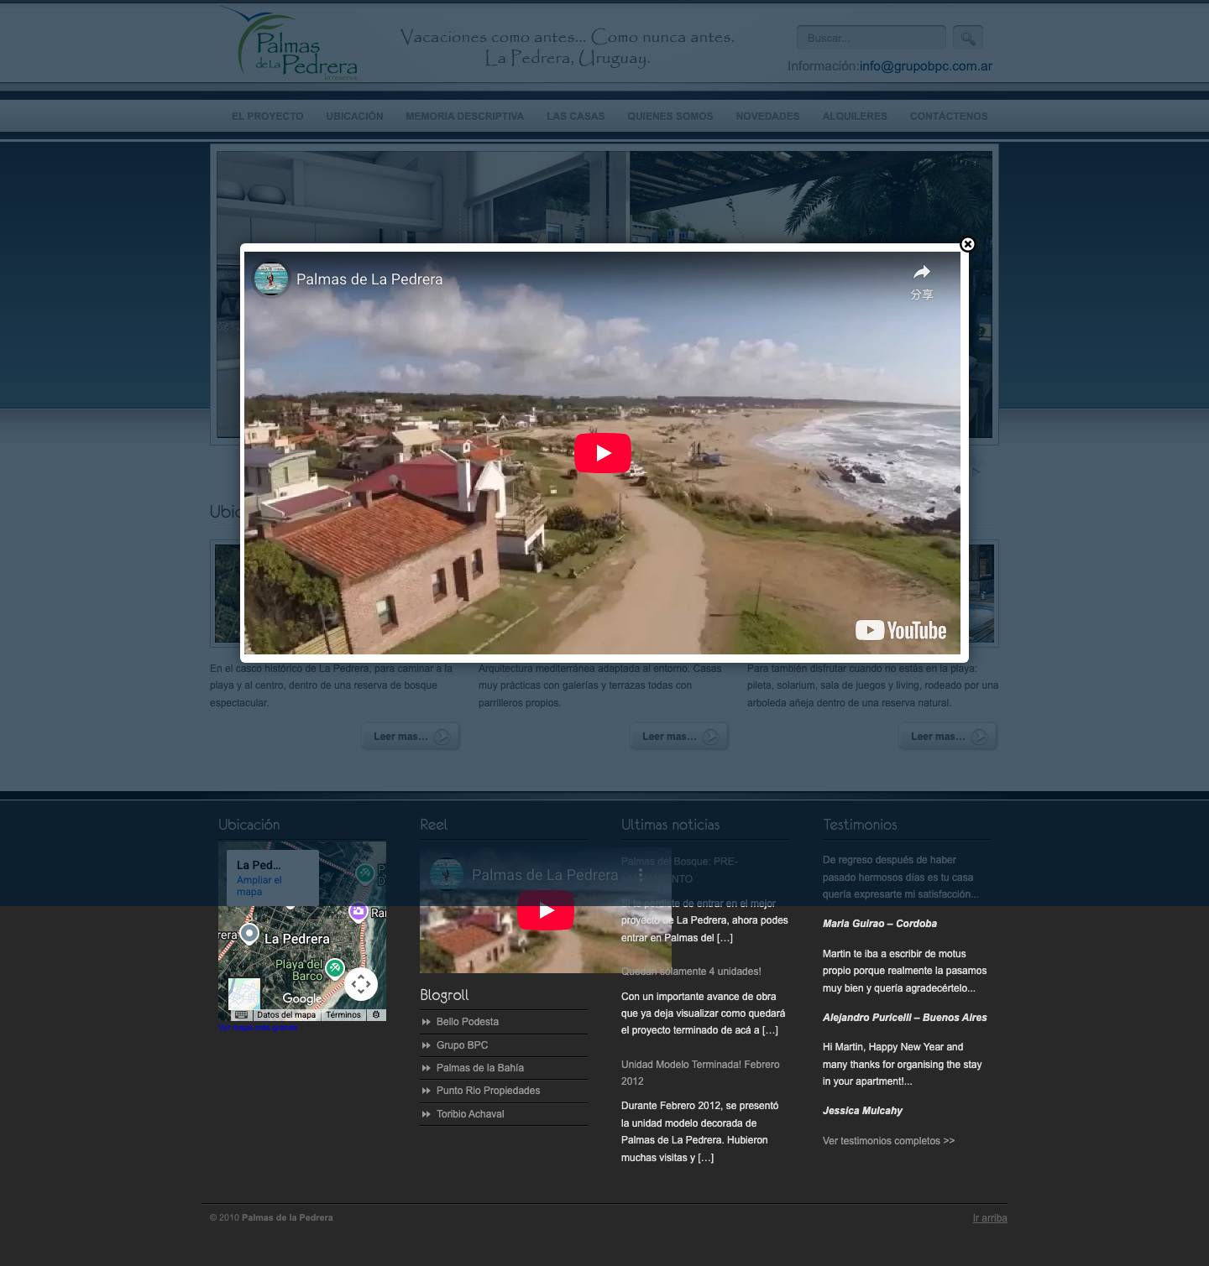Open the Alquileres menu item
Viewport: 1209px width, 1266px height.
click(855, 117)
